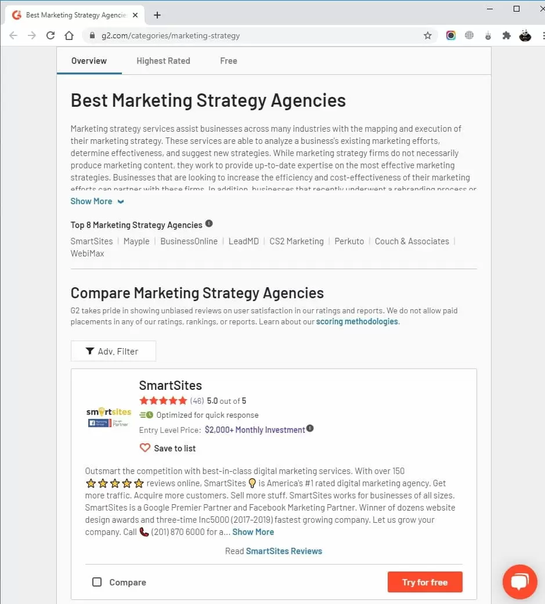545x604 pixels.
Task: Open the chat widget bubble
Action: point(519,582)
